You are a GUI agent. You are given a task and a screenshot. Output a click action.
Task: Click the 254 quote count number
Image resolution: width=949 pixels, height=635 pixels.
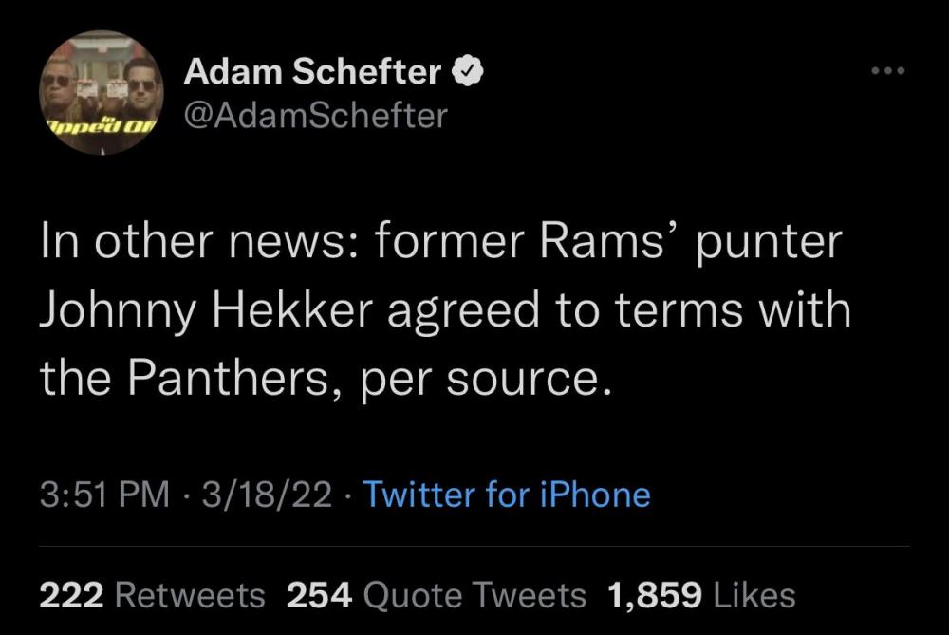(x=319, y=595)
